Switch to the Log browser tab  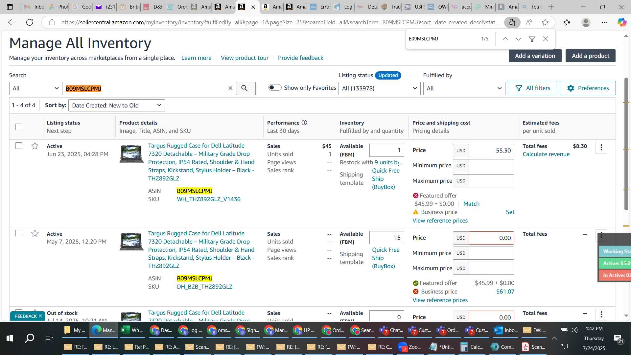[343, 7]
